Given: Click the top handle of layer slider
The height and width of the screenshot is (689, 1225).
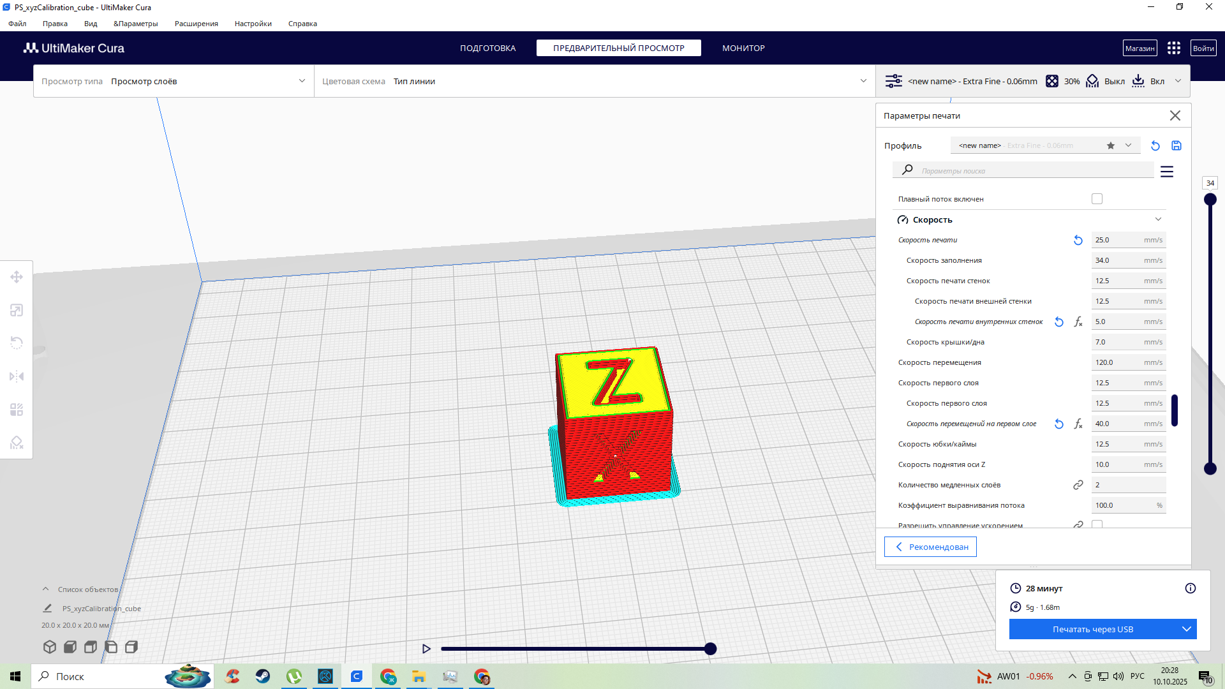Looking at the screenshot, I should 1210,200.
